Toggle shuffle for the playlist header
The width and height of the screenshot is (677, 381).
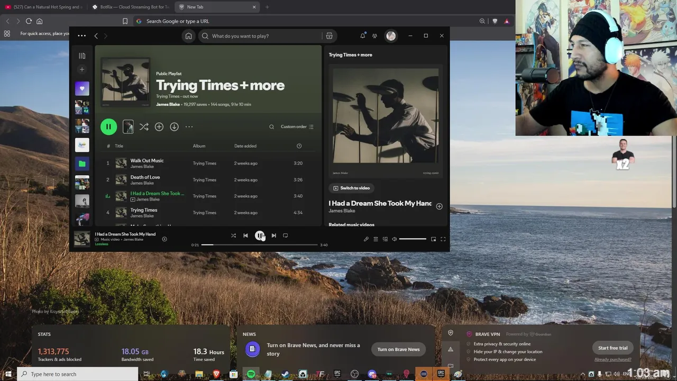tap(144, 126)
